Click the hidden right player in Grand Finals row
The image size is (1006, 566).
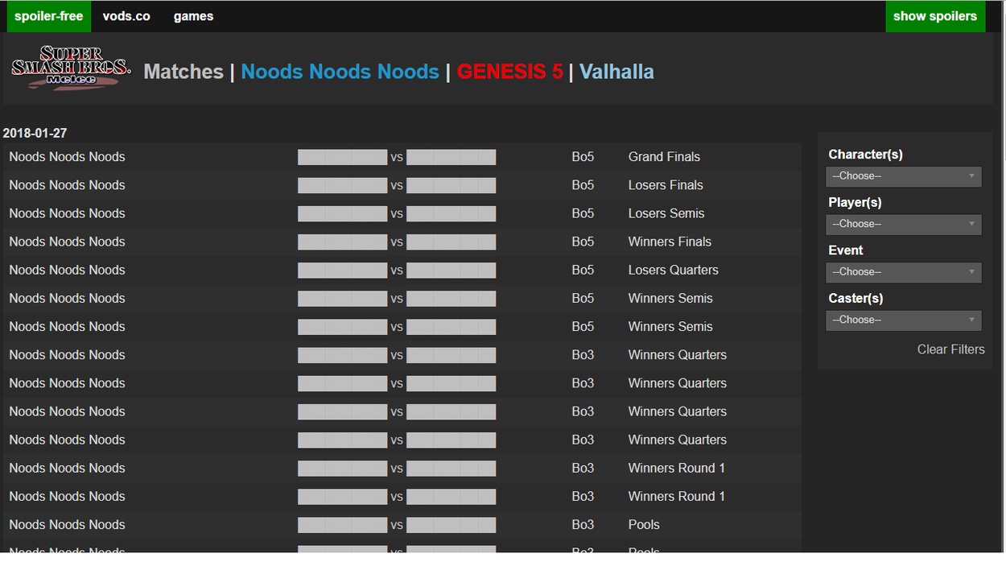pos(451,157)
